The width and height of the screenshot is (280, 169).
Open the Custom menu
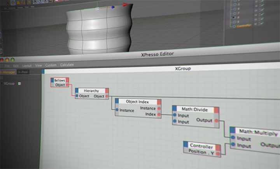coord(51,65)
